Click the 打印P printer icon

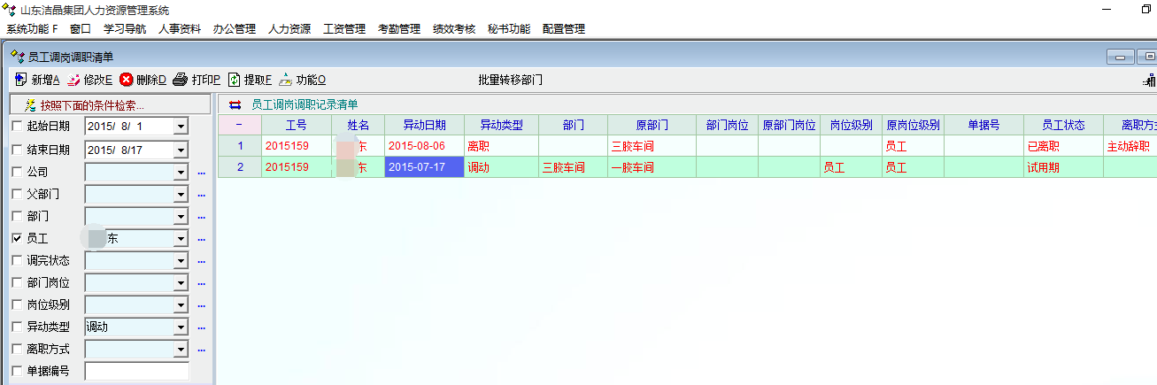pos(181,80)
